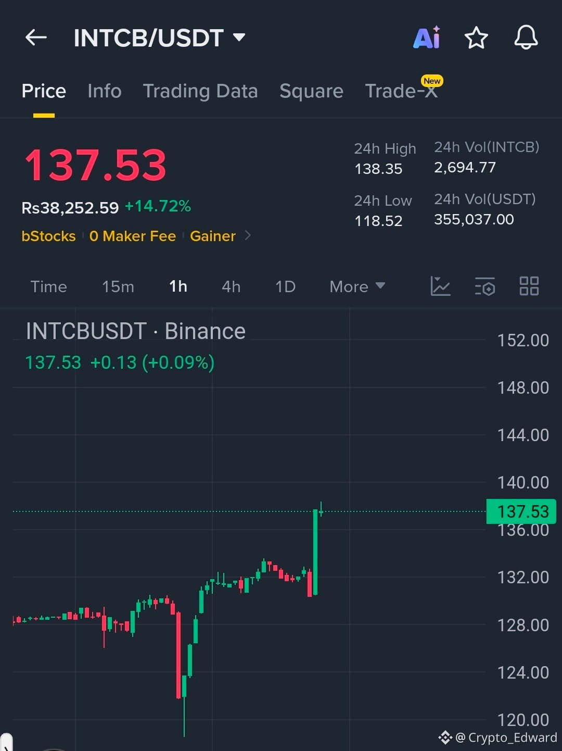The image size is (562, 751).
Task: Tap the 24h Vol(USDT) value 355,037.00
Action: (x=474, y=219)
